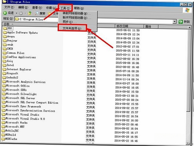Image resolution: width=194 pixels, height=146 pixels.
Task: Choose 断开网络驱动器 menu entry
Action: coord(77,18)
